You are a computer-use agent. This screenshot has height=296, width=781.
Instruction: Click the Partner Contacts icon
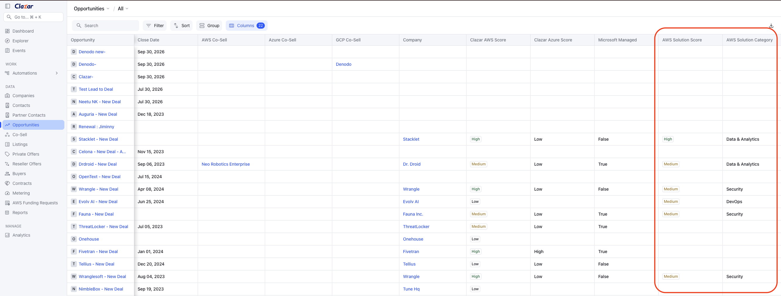pyautogui.click(x=7, y=115)
